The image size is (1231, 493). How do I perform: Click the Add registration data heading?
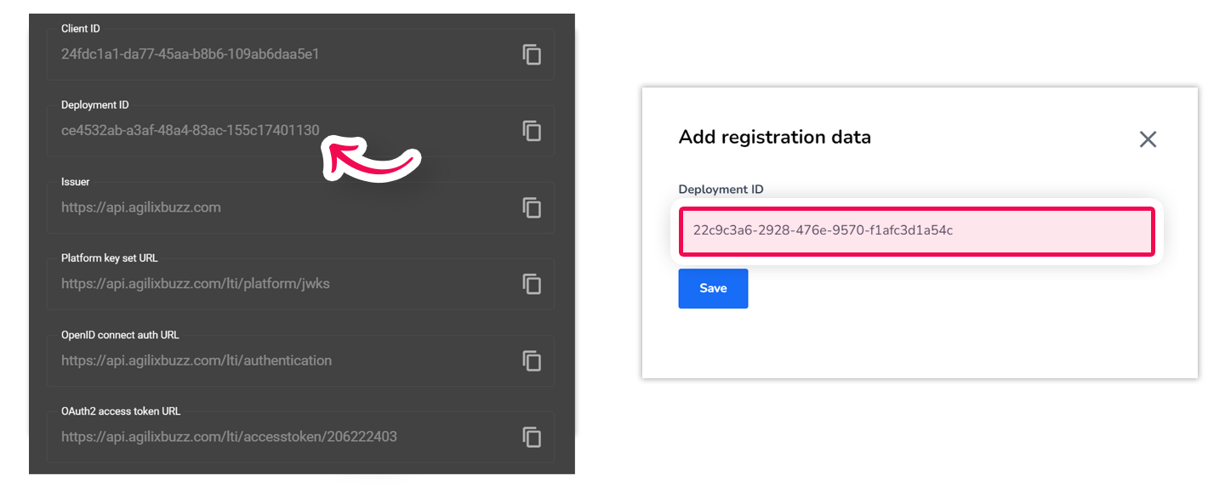pos(774,137)
